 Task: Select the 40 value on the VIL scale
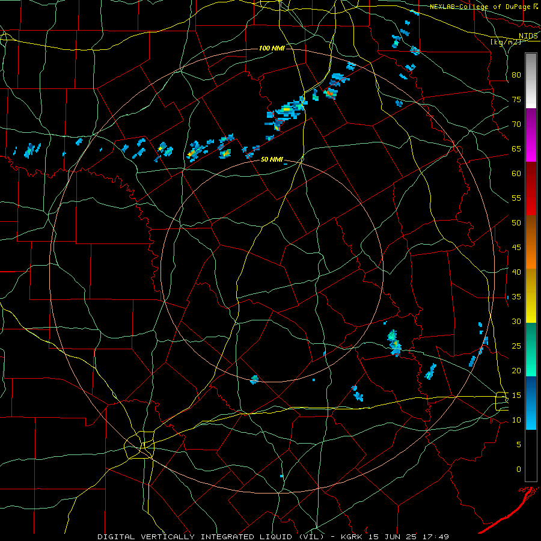point(516,272)
